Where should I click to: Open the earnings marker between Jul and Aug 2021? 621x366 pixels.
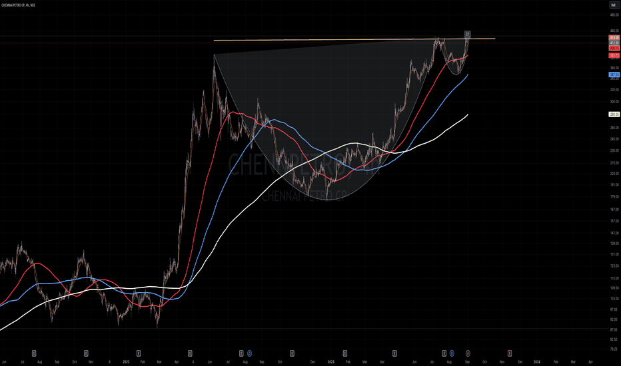tap(34, 353)
